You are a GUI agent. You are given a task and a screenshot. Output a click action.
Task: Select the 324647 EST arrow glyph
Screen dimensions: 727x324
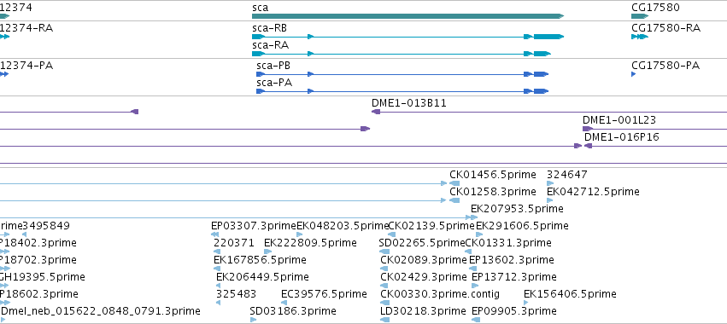coord(550,183)
